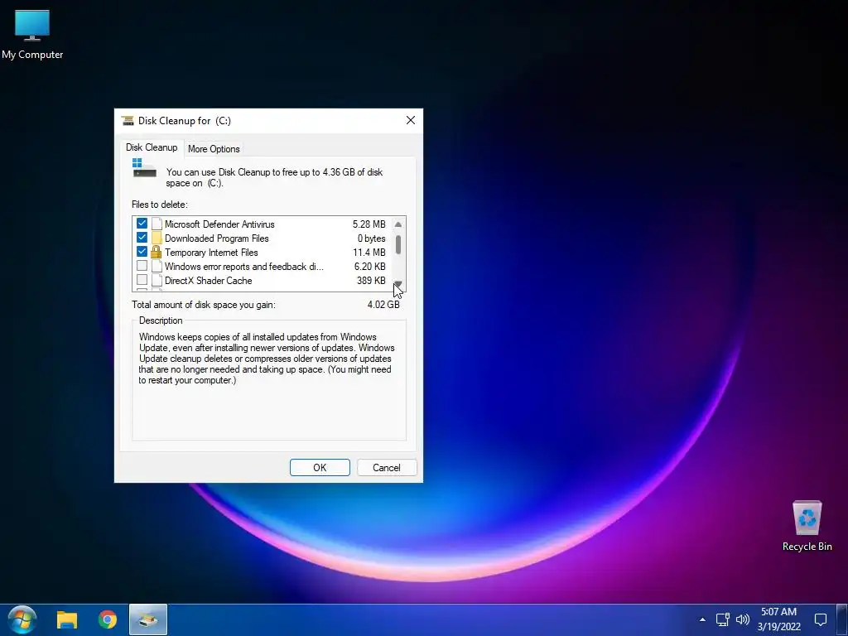
Task: Open the My Computer desktop icon
Action: pos(32,34)
